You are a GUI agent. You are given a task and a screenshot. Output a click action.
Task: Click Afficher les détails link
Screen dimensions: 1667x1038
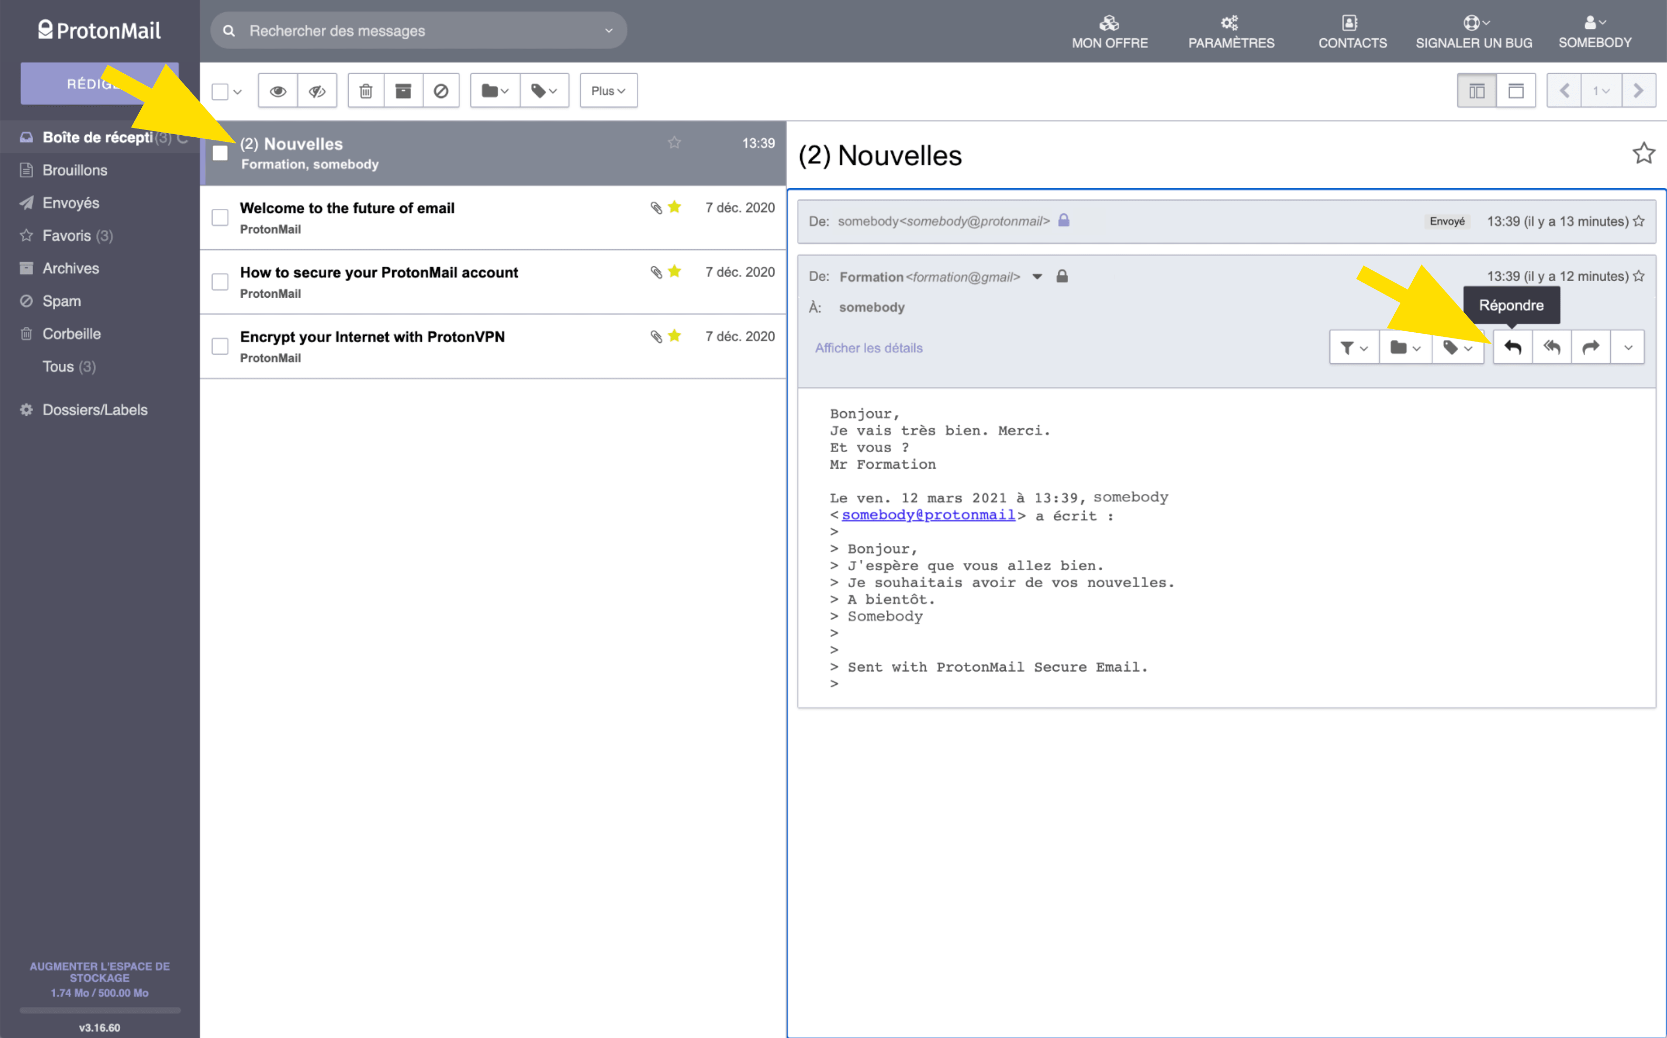point(868,348)
